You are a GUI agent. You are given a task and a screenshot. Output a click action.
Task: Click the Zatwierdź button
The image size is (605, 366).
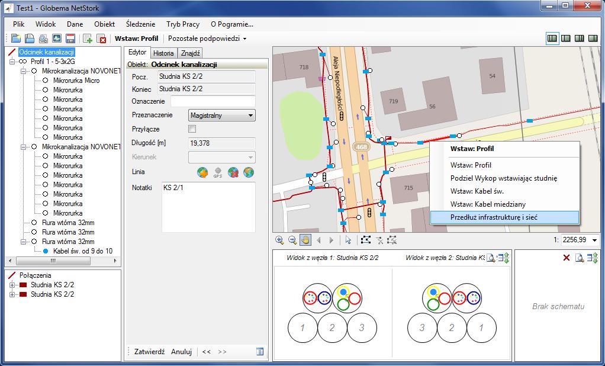(x=149, y=352)
